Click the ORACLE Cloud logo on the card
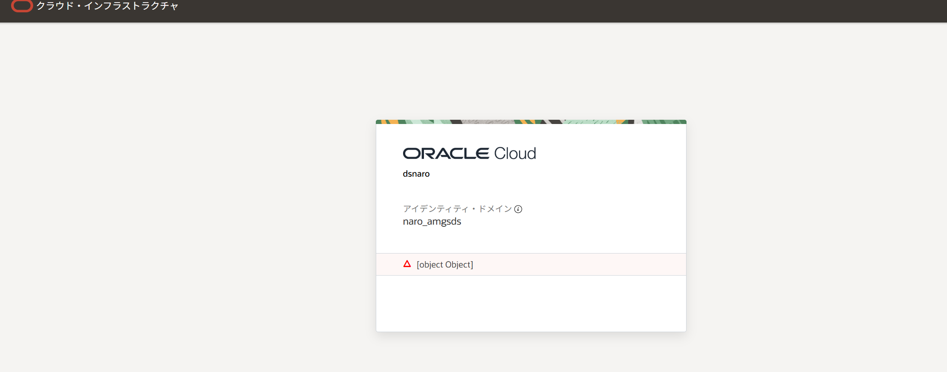The width and height of the screenshot is (947, 372). tap(469, 153)
